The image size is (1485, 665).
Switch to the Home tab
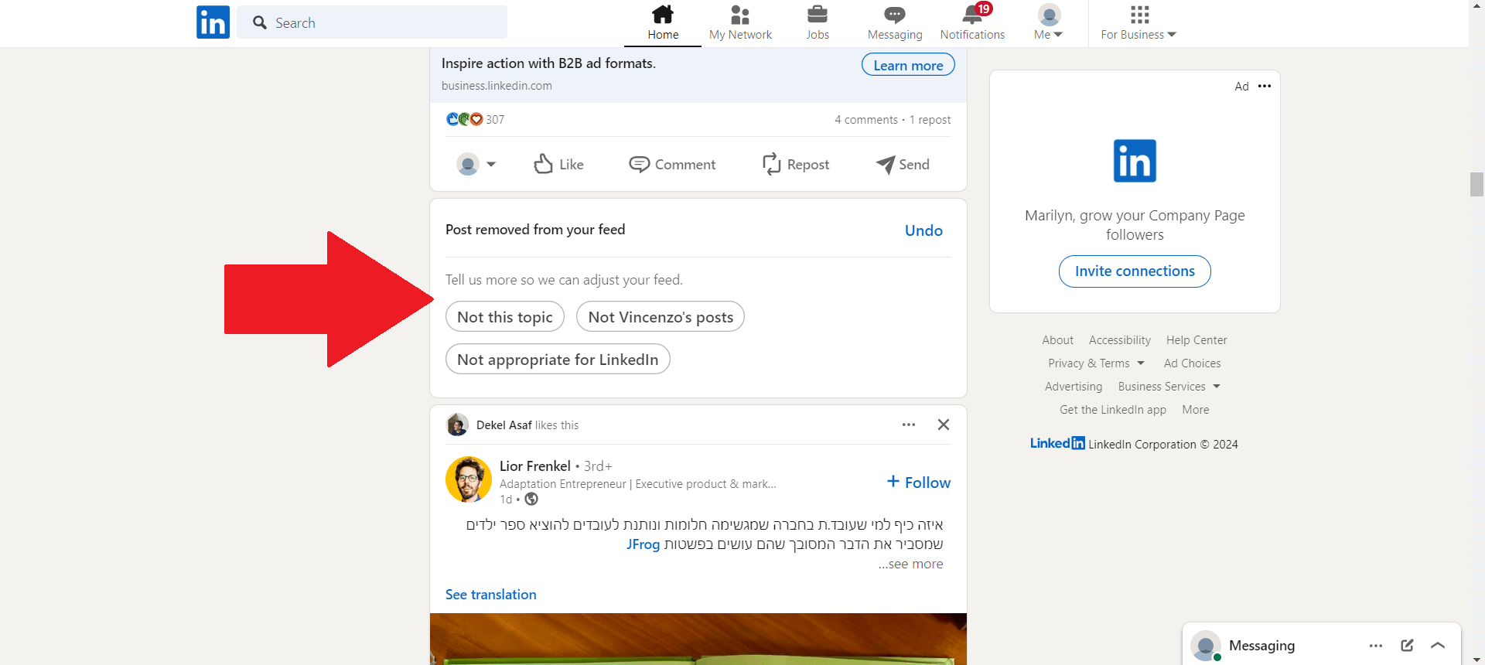[x=663, y=23]
